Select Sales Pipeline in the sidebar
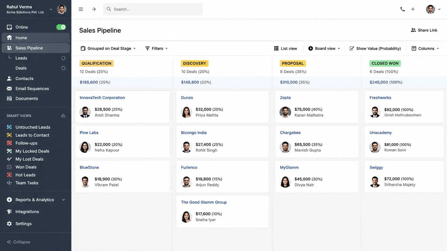Image resolution: width=447 pixels, height=251 pixels. coord(36,48)
